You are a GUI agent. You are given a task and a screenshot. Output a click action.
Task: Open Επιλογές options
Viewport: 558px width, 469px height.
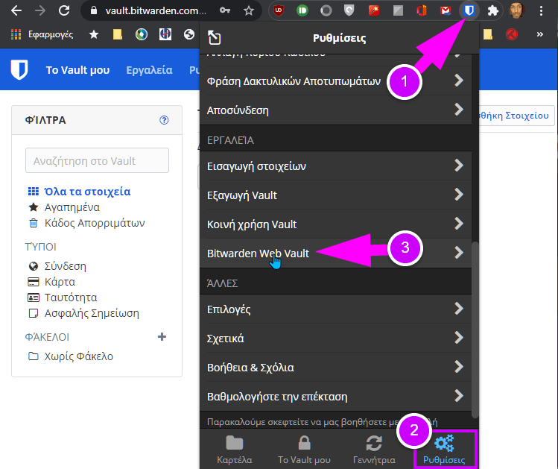335,309
